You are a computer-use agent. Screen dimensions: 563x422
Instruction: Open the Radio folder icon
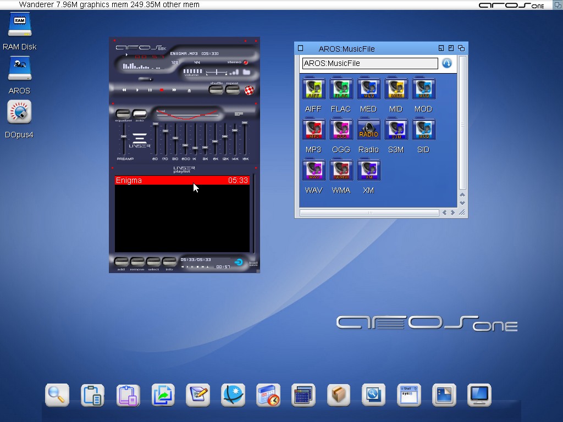(368, 130)
